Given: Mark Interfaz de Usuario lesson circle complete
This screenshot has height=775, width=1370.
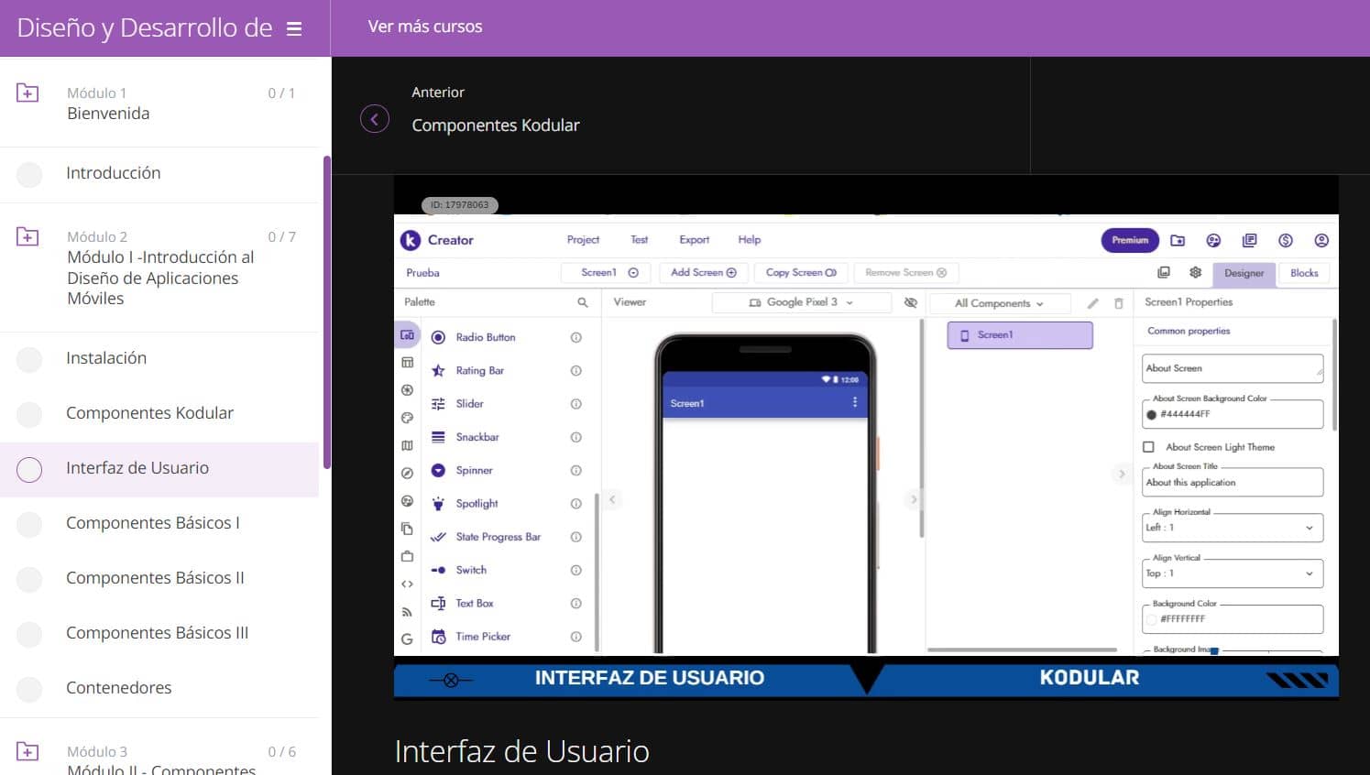Looking at the screenshot, I should pyautogui.click(x=29, y=469).
